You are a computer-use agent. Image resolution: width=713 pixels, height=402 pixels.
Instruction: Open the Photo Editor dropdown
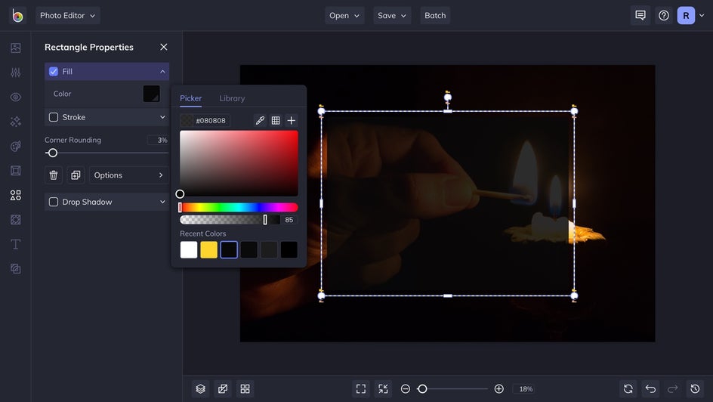[x=68, y=15]
